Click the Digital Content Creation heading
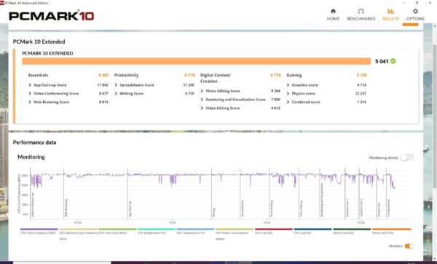The height and width of the screenshot is (264, 437). [x=215, y=78]
